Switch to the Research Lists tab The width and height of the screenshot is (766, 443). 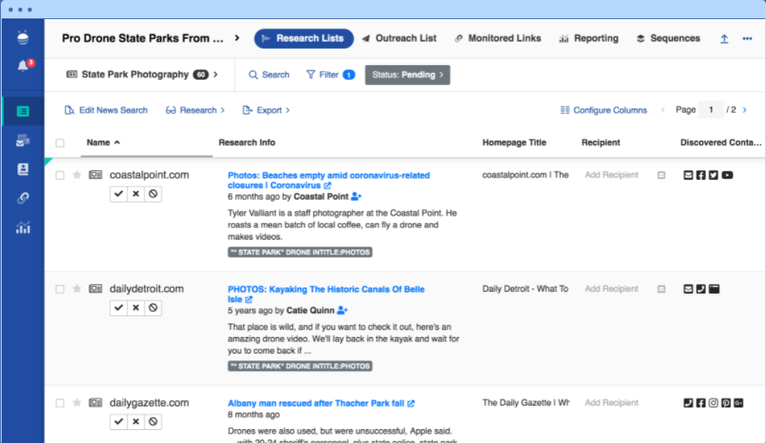303,38
